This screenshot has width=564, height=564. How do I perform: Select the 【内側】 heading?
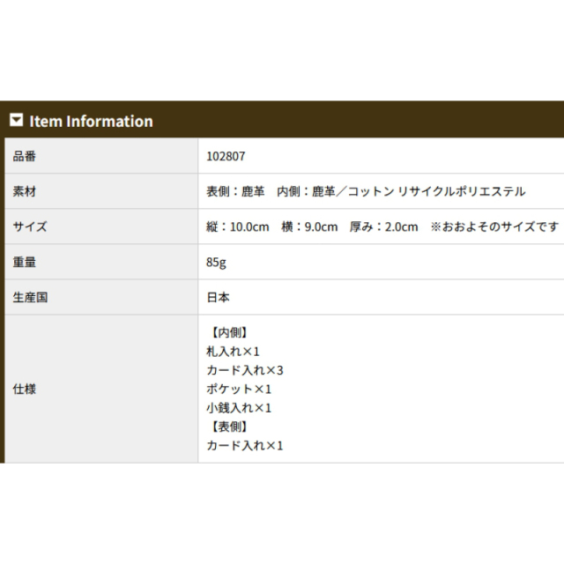[x=229, y=332]
